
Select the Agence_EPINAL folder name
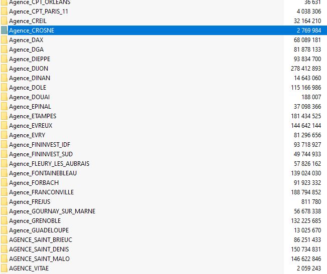pyautogui.click(x=30, y=107)
